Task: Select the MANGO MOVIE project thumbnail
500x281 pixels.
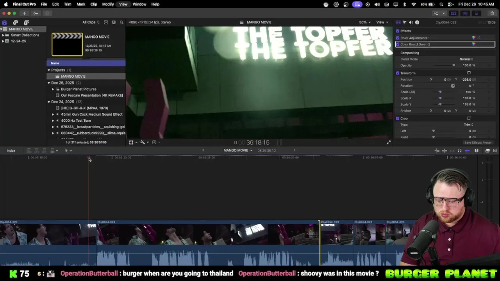Action: click(x=67, y=44)
